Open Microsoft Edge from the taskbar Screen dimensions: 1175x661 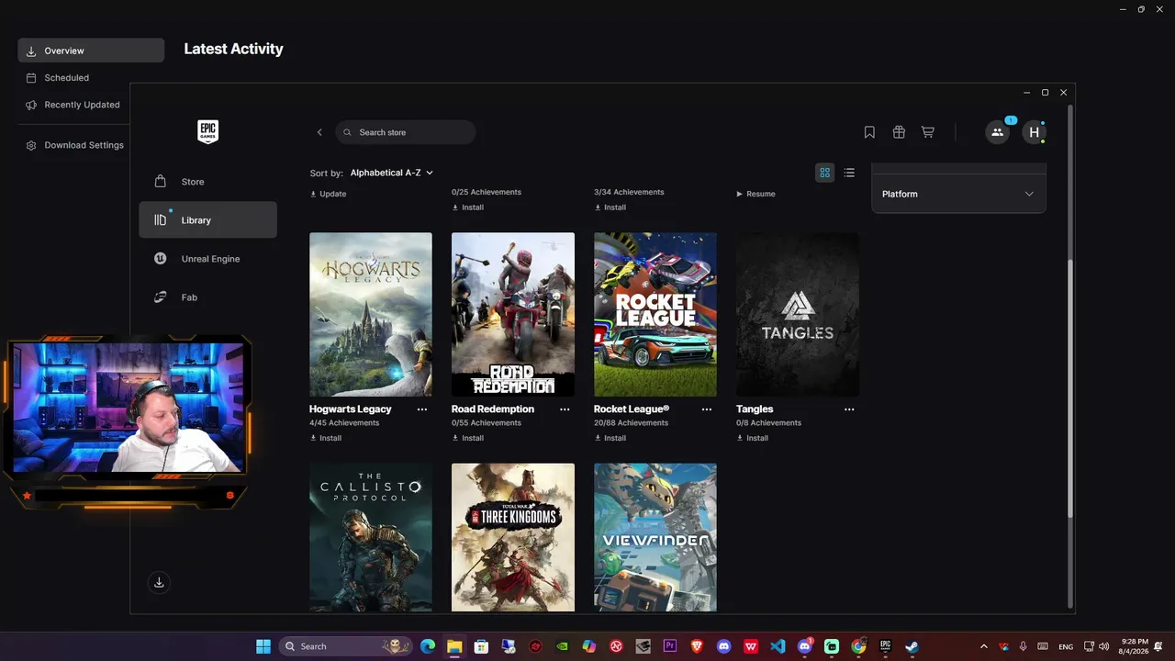[x=428, y=646]
